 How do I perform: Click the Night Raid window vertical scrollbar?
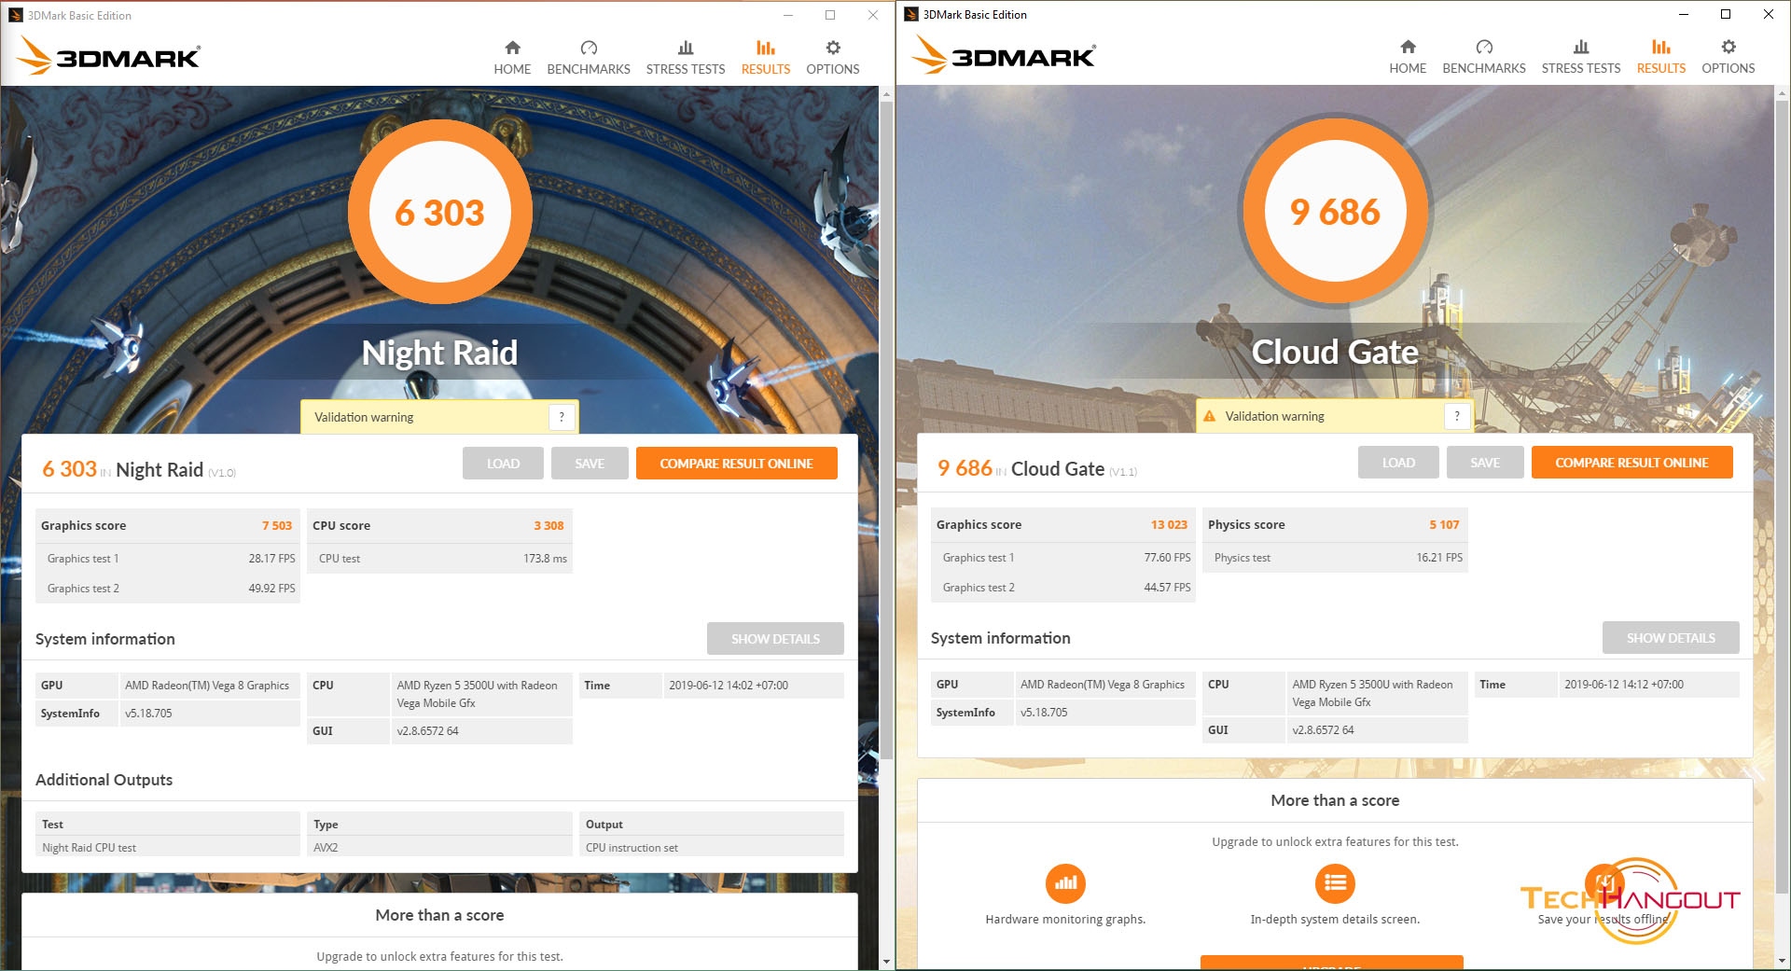[886, 429]
